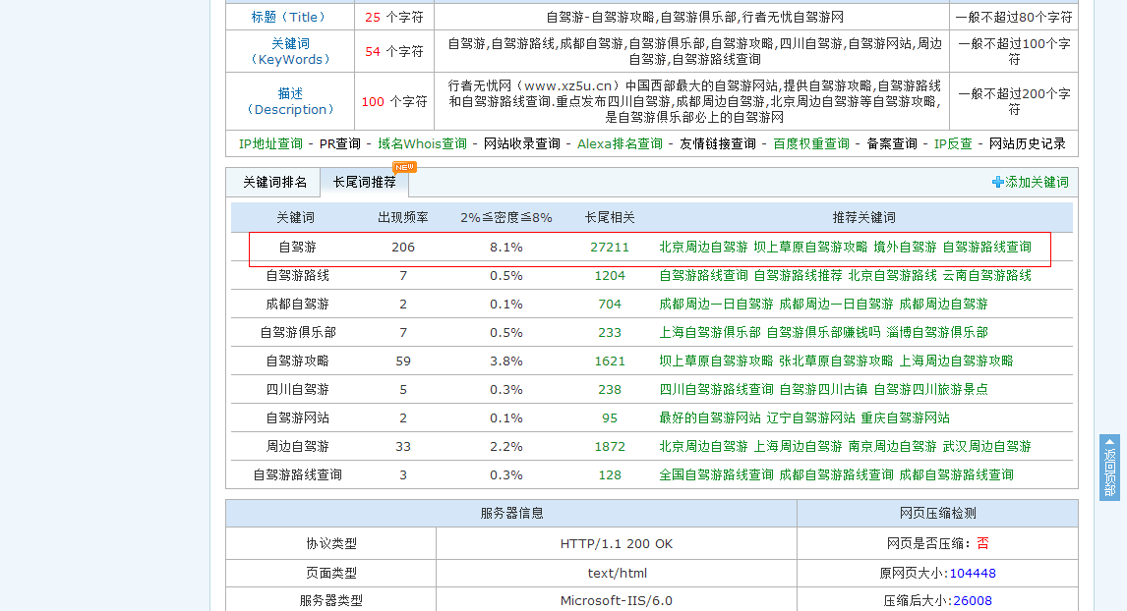Click the 标题（Title） link
This screenshot has width=1127, height=611.
pyautogui.click(x=289, y=16)
